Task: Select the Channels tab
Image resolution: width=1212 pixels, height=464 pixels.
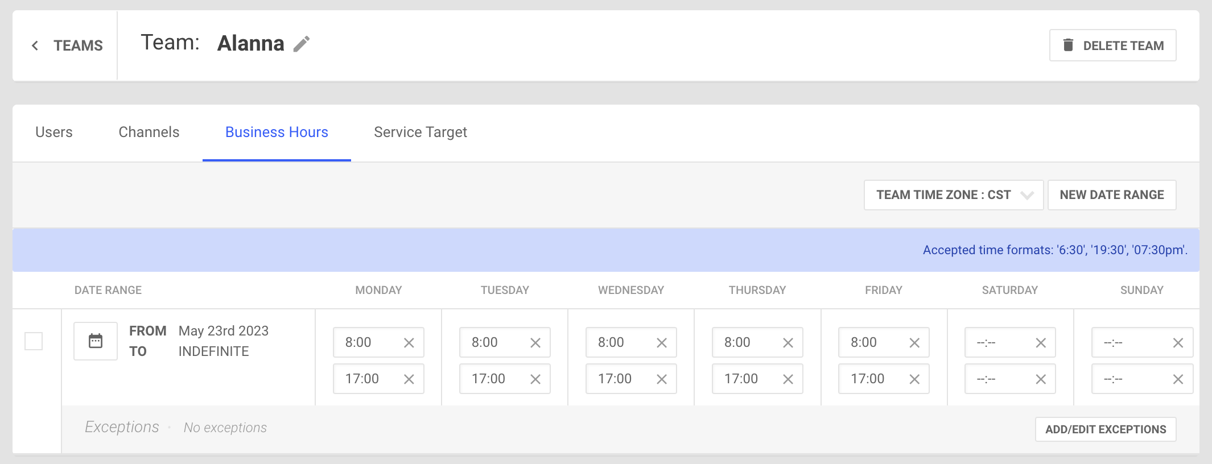Action: coord(149,132)
